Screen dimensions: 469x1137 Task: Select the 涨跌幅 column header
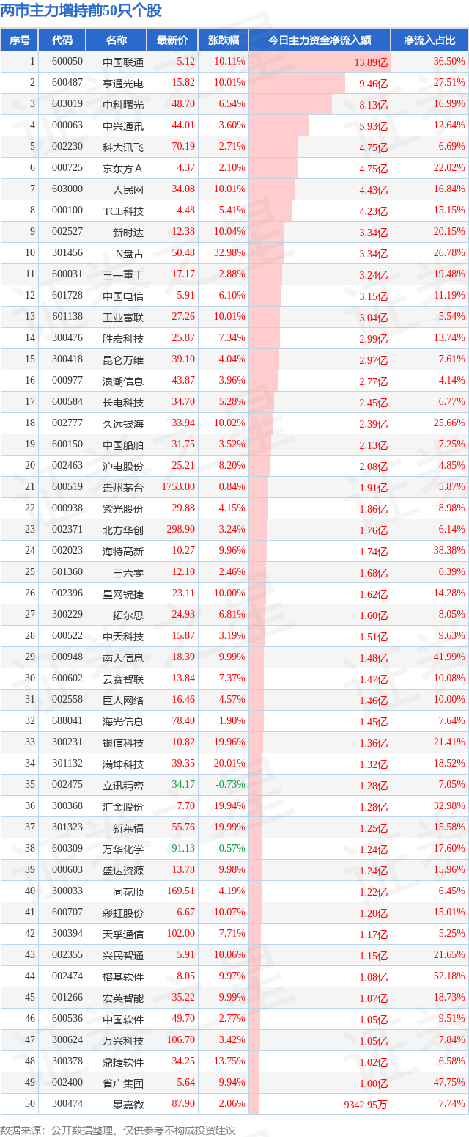[223, 40]
